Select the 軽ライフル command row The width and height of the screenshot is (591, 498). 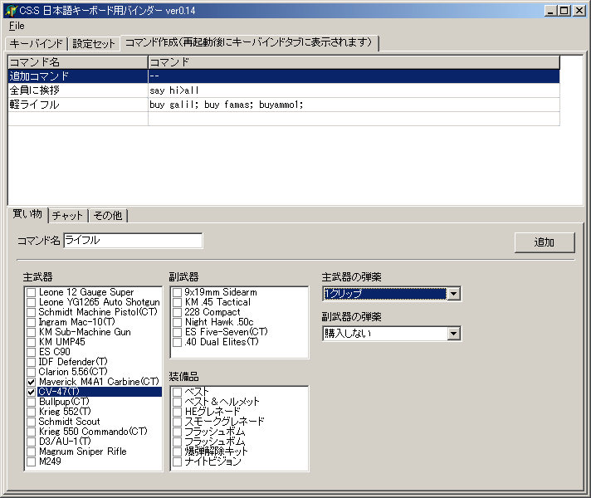tap(78, 105)
